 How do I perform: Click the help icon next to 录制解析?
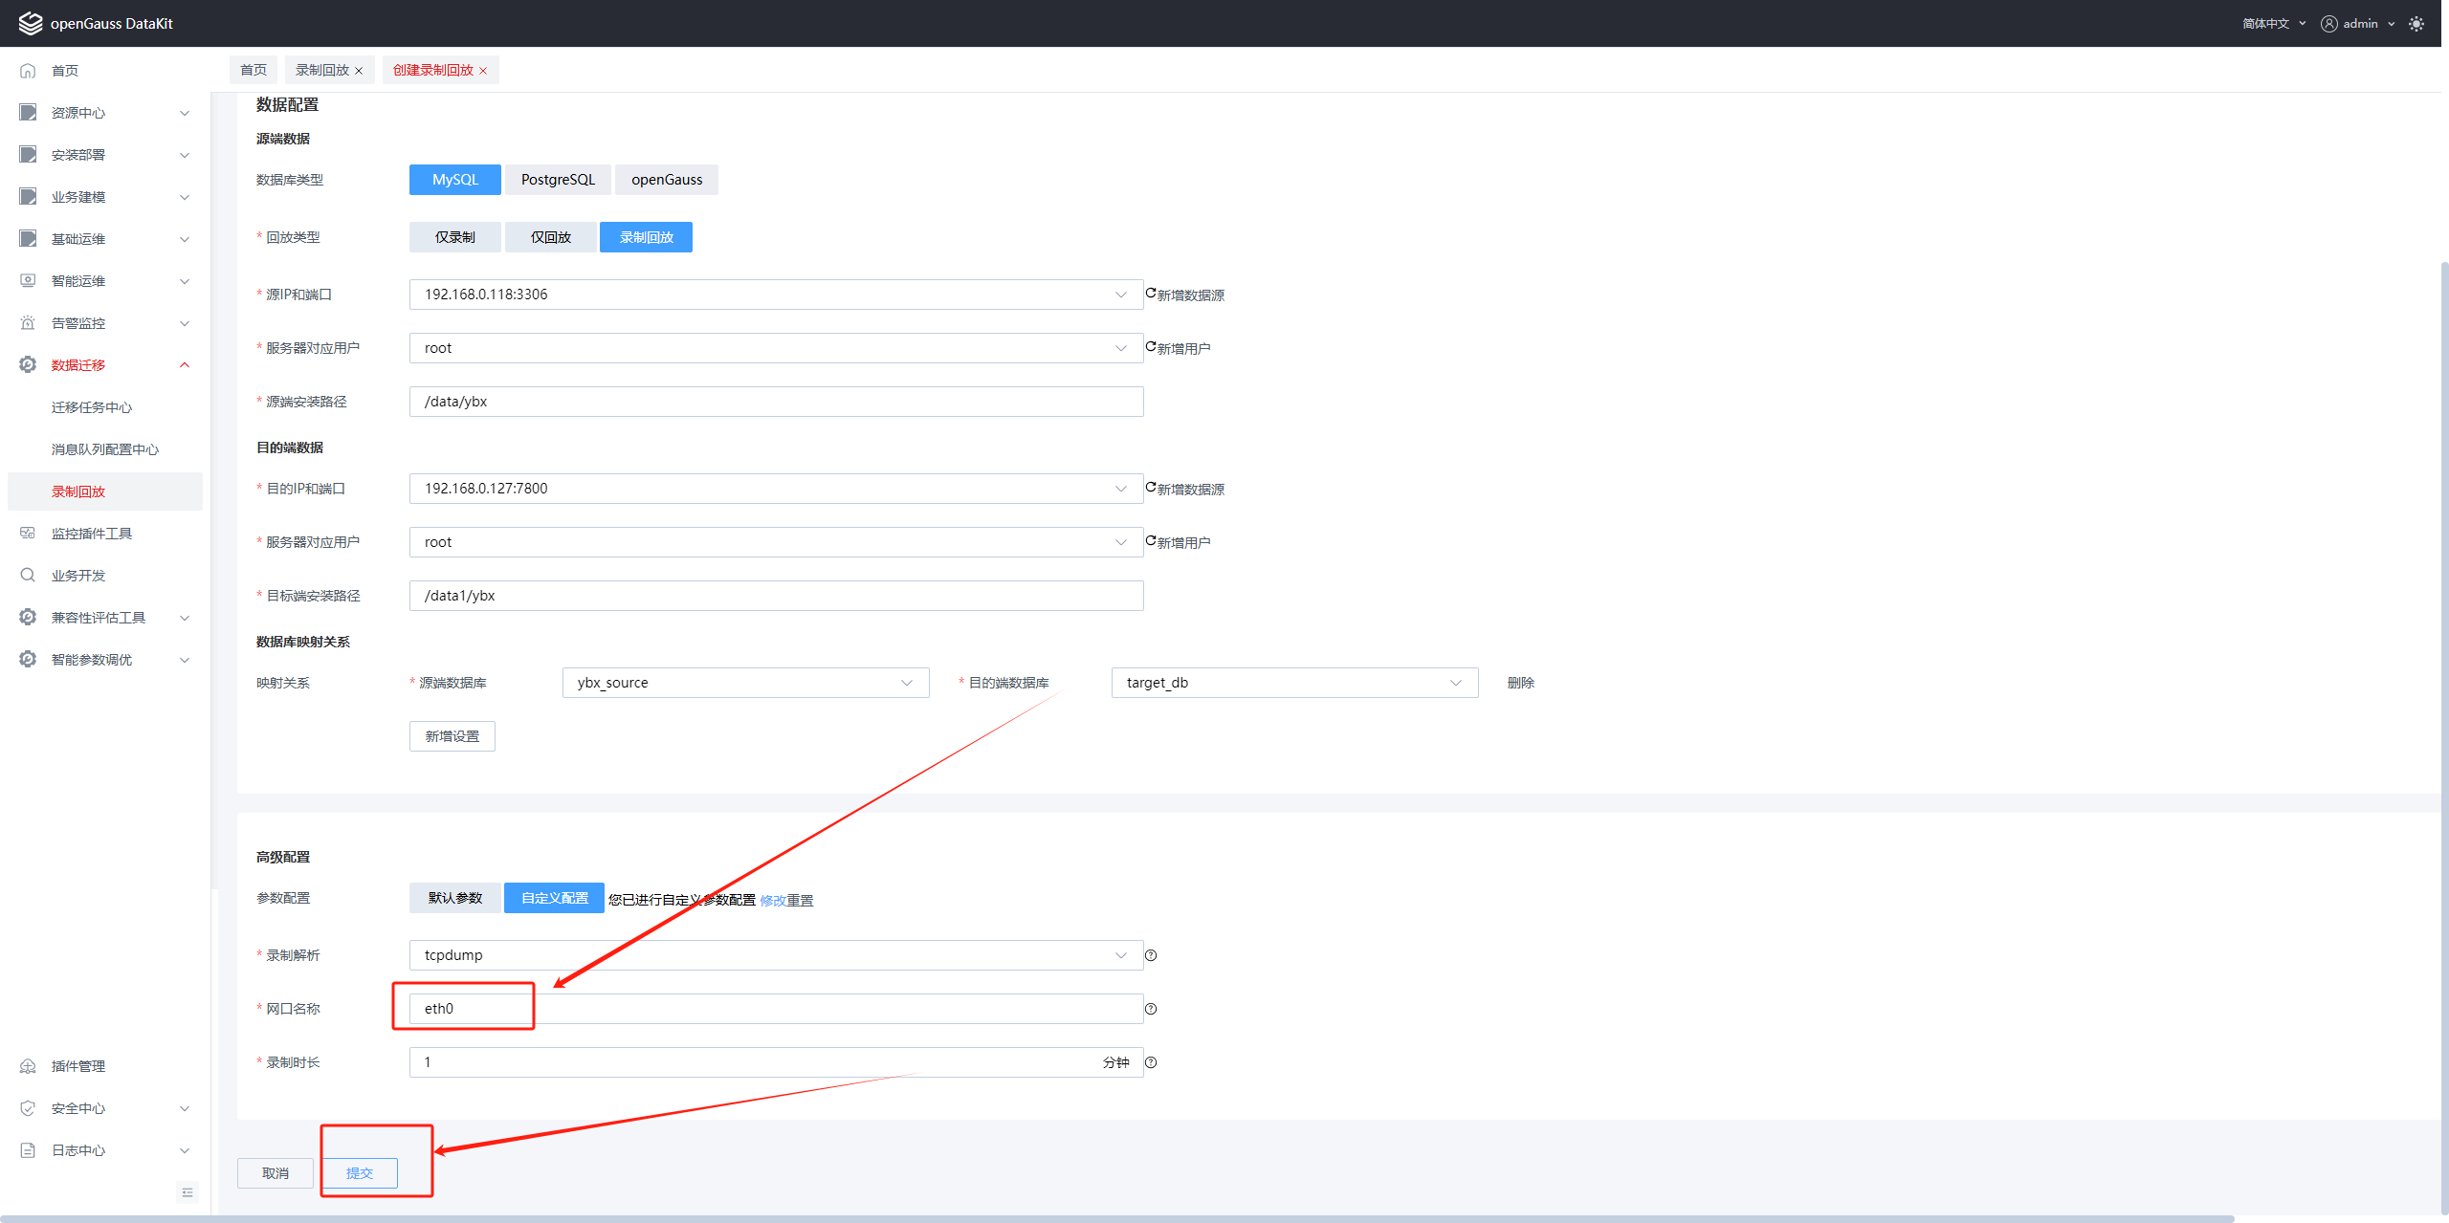click(1151, 955)
